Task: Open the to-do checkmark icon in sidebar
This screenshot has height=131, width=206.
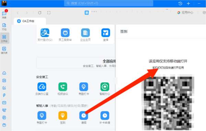Action: tap(4, 88)
